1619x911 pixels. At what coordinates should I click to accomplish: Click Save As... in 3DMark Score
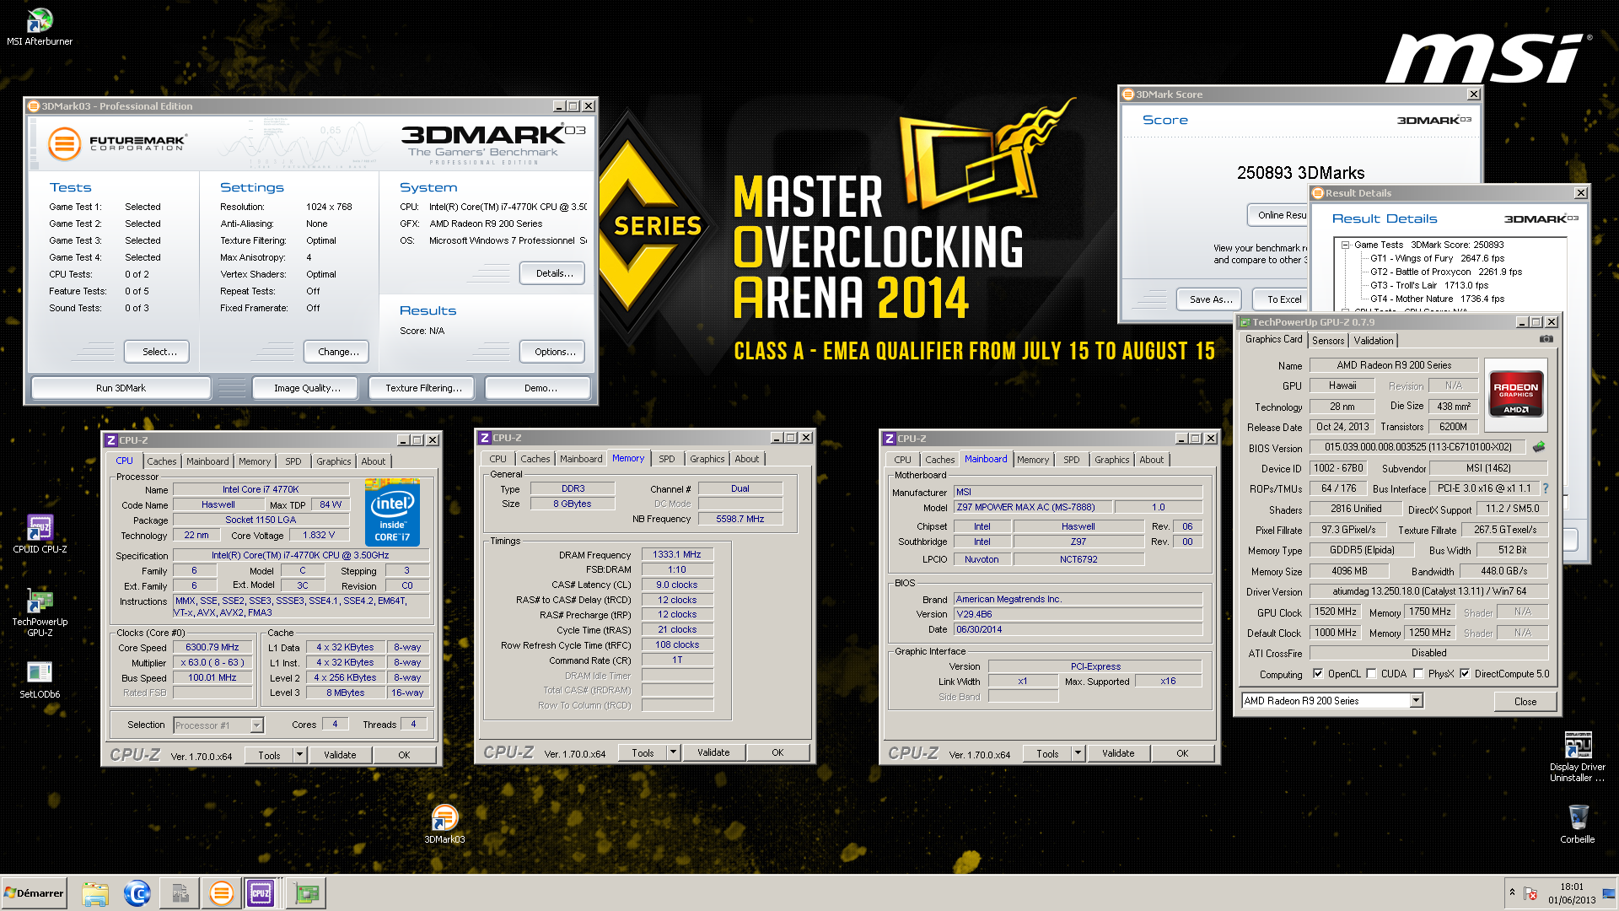1210,299
